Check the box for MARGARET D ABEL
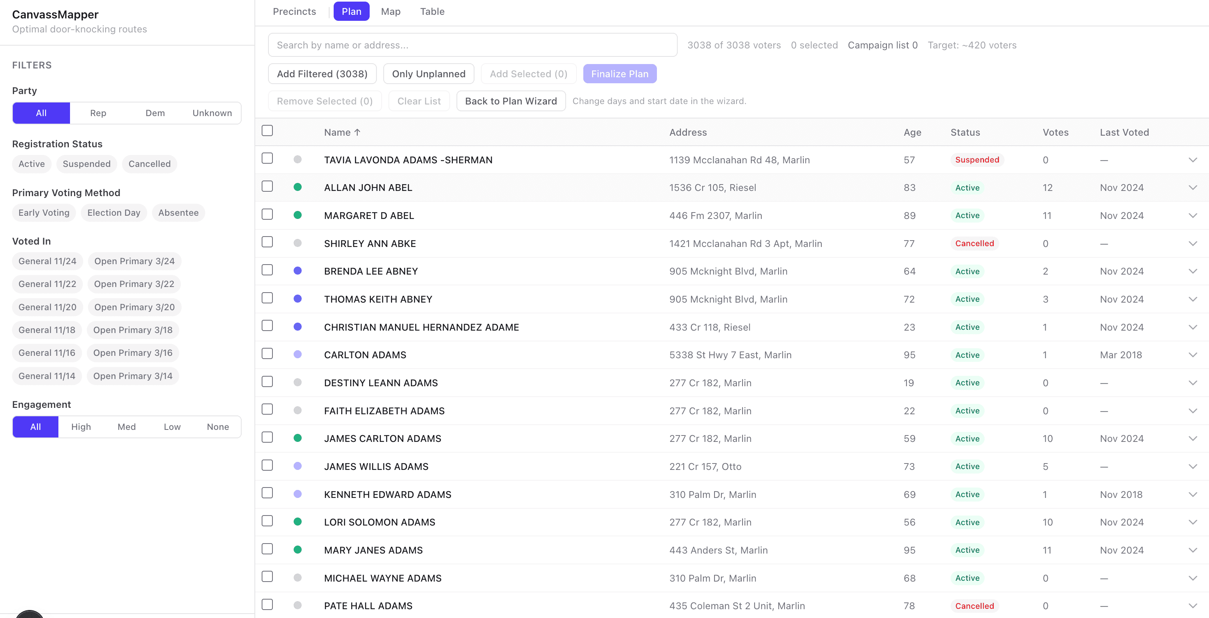 click(267, 214)
